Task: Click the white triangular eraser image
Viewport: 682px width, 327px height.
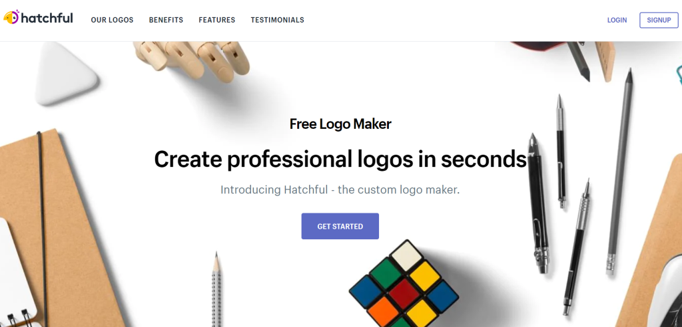Action: click(66, 74)
